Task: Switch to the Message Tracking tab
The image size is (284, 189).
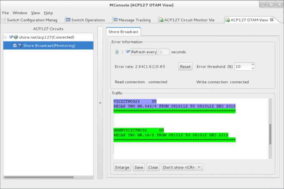Action: [132, 20]
